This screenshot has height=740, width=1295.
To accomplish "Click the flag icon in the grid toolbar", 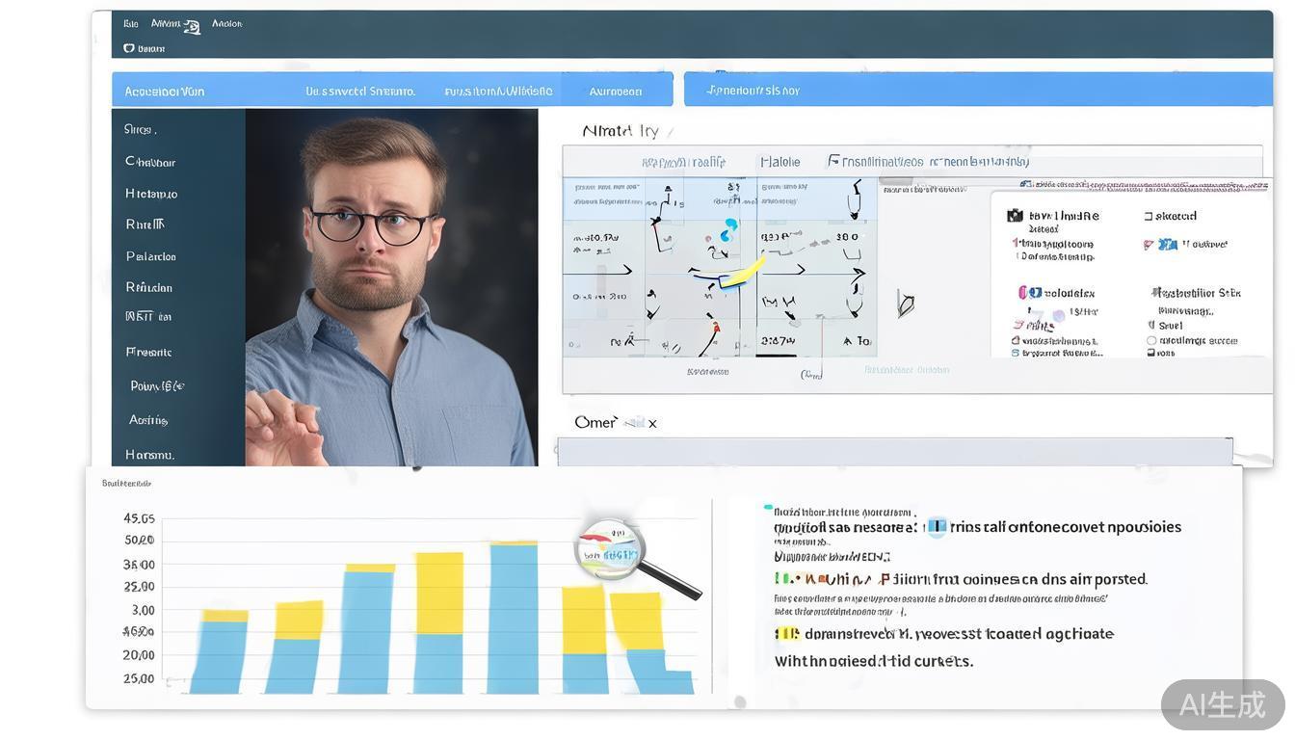I will click(x=833, y=162).
